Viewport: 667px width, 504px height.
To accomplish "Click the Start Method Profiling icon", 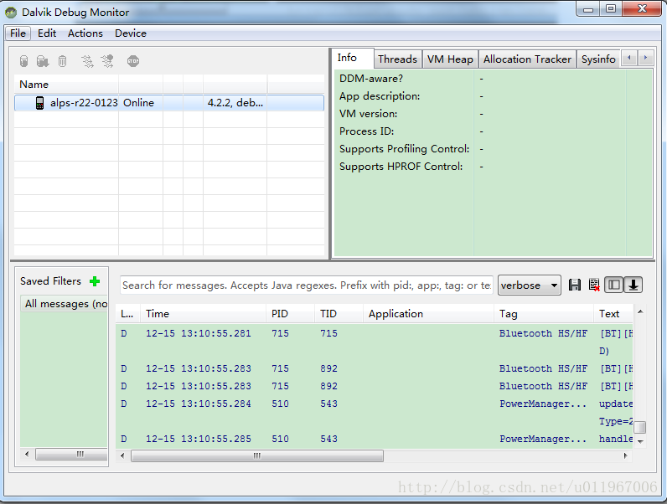I will click(107, 61).
